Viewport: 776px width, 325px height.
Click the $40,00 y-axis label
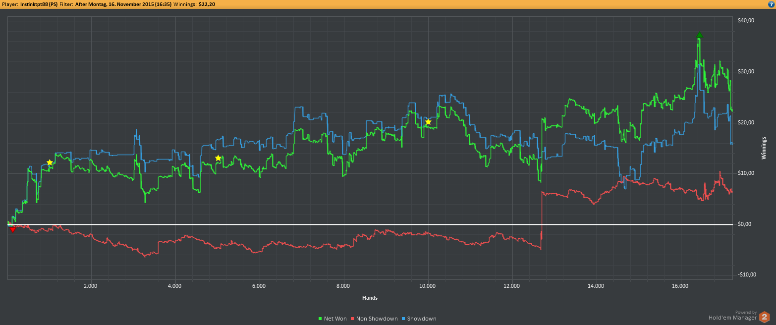(746, 21)
